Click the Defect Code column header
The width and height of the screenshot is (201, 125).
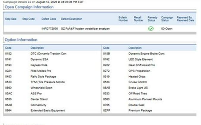pyautogui.click(x=49, y=19)
